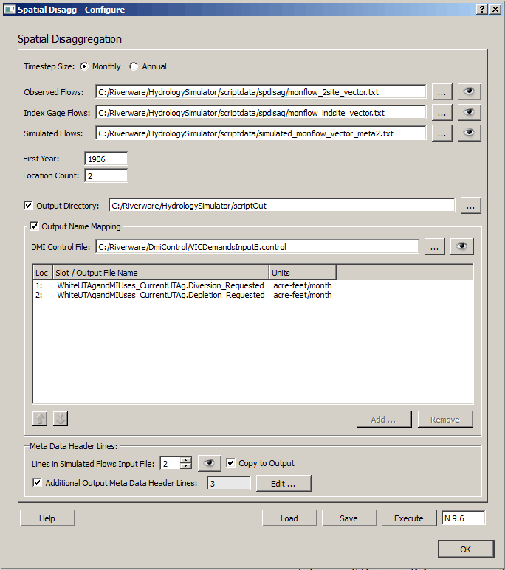Toggle the Copy to Output checkbox
Image resolution: width=505 pixels, height=570 pixels.
pos(230,463)
